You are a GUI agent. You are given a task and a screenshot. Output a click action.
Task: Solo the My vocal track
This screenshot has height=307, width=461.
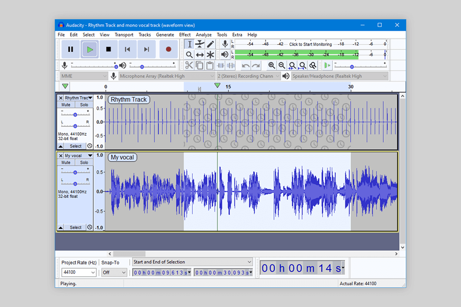tap(84, 163)
